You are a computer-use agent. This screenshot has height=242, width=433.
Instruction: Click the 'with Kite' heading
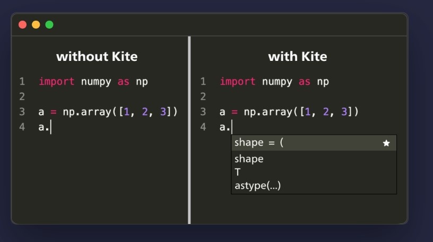[297, 57]
